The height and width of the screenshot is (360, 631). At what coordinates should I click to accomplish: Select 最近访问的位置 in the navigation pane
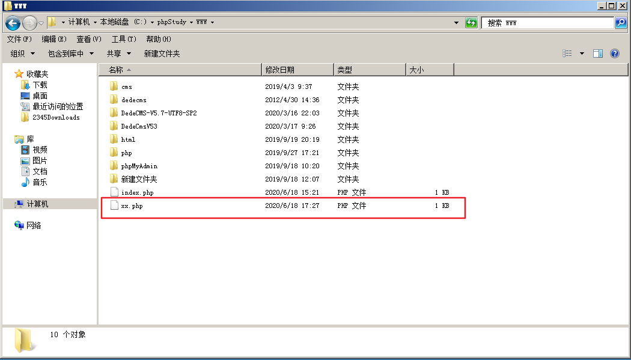pyautogui.click(x=58, y=106)
